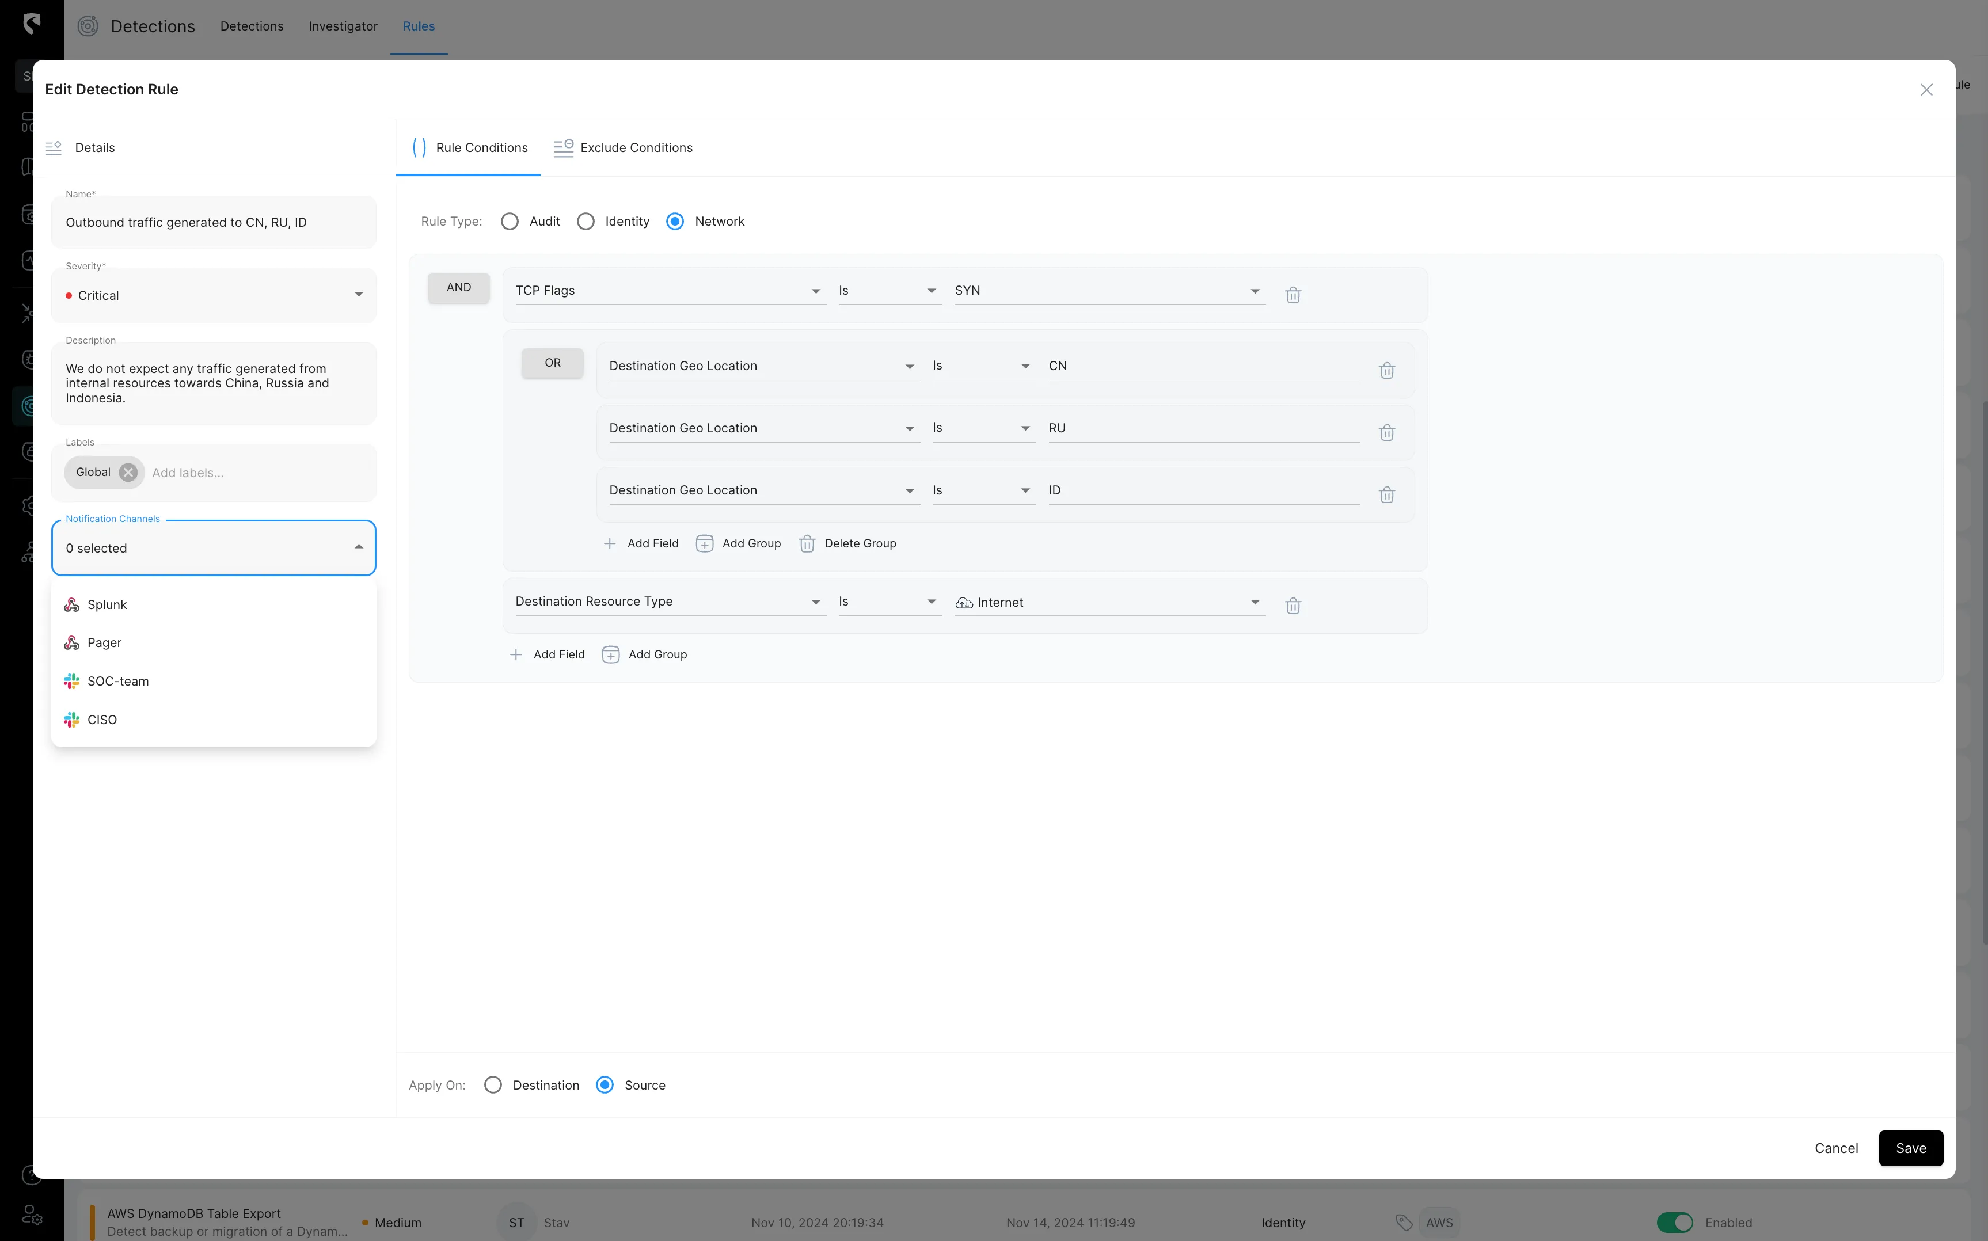Screen dimensions: 1988x1241
Task: Save the detection rule
Action: click(x=1911, y=1148)
